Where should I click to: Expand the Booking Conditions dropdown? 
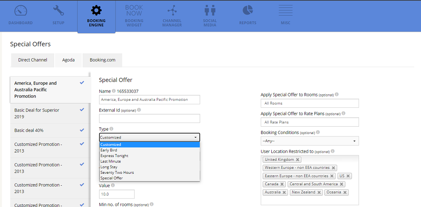point(309,141)
